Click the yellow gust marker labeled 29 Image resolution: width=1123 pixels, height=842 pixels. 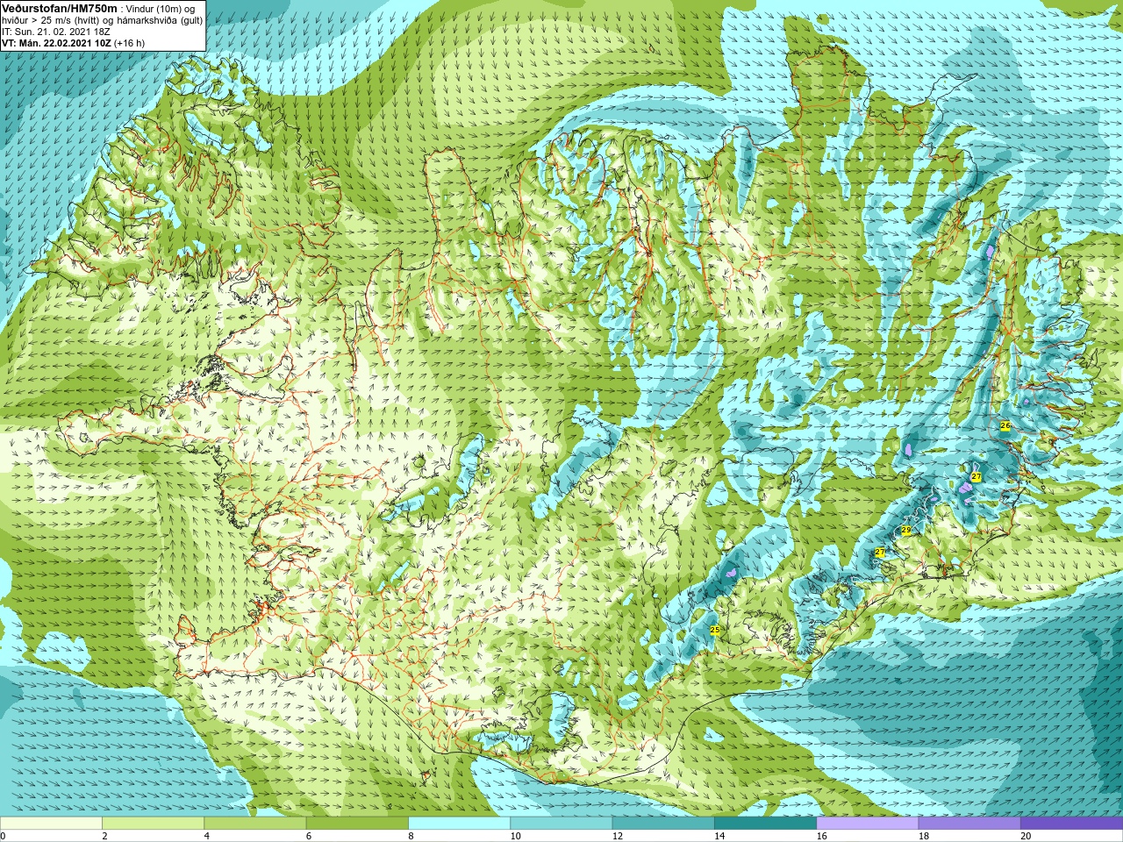coord(905,531)
